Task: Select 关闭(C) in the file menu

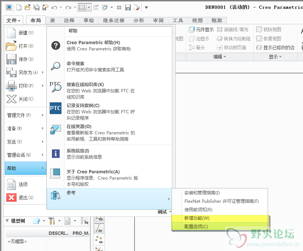Action: point(25,99)
